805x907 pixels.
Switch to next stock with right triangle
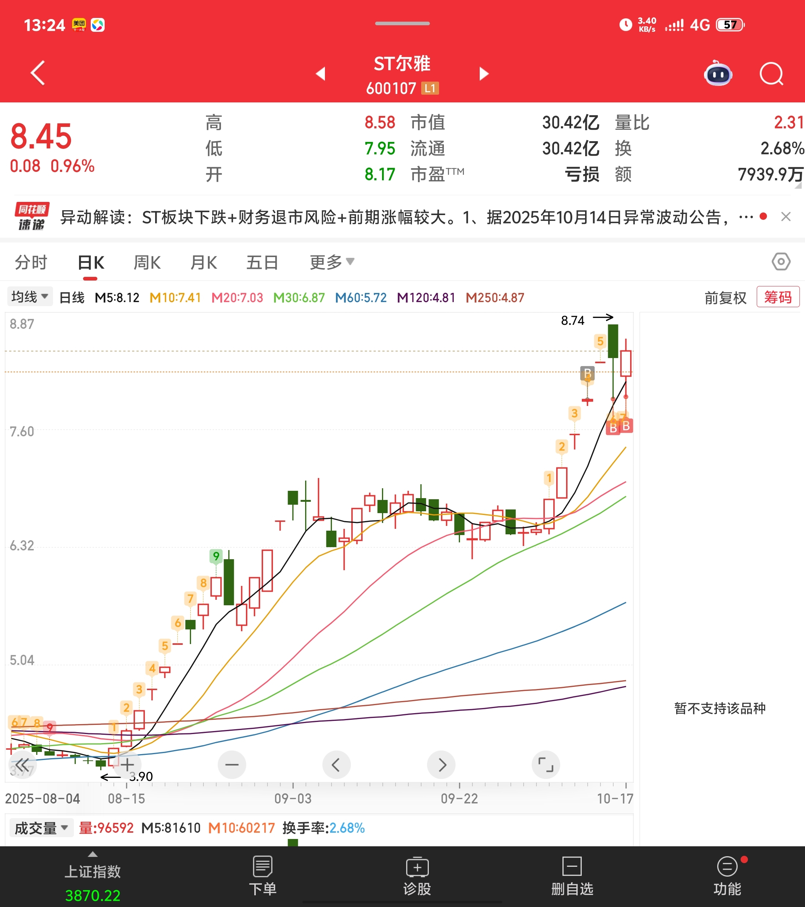(484, 74)
